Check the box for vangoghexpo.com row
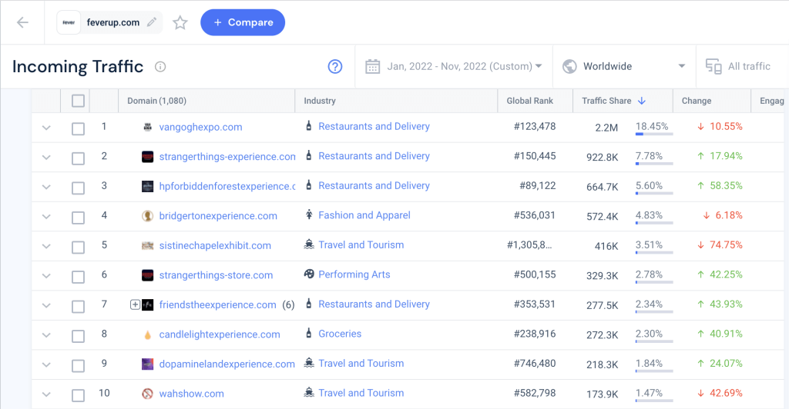The width and height of the screenshot is (789, 409). point(78,128)
